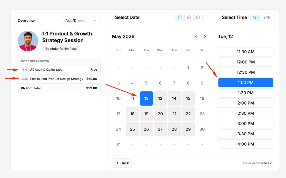This screenshot has width=286, height=178.
Task: Select May 29 on the calendar
Action: click(188, 129)
